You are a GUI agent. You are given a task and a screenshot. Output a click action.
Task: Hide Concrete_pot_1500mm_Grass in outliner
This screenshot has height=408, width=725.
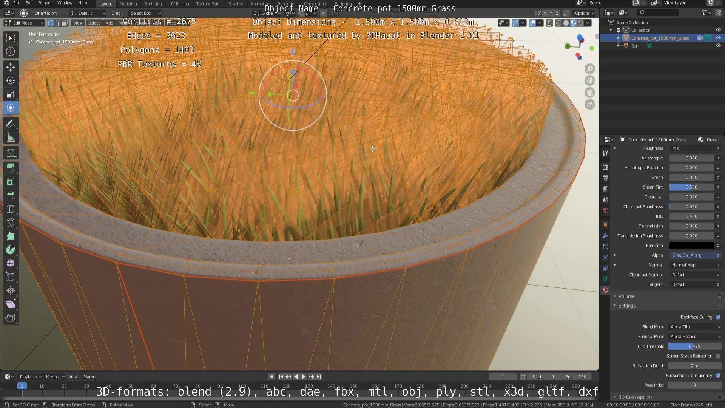pyautogui.click(x=718, y=38)
